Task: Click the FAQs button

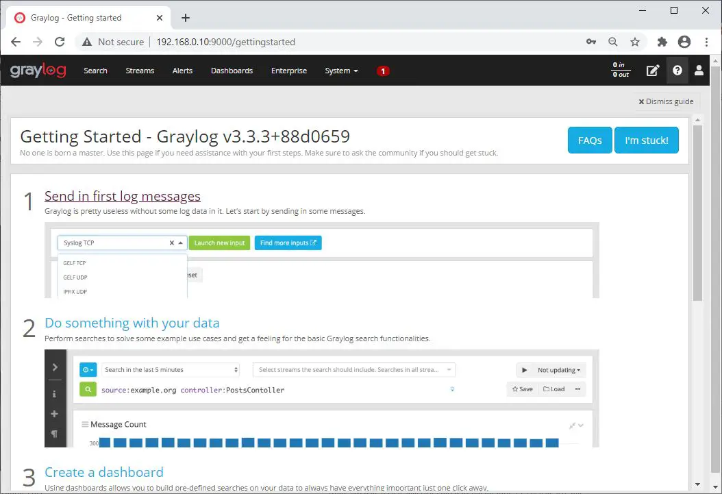Action: tap(590, 140)
